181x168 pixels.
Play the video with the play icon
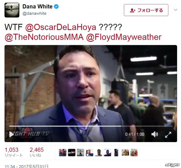[11, 134]
